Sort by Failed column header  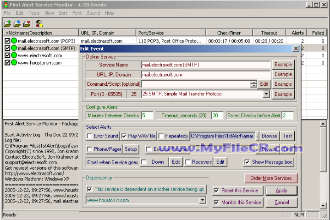coord(317,33)
